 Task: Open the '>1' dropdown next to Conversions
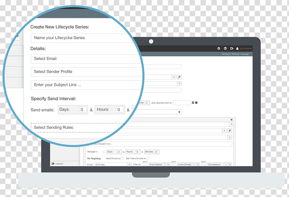[228, 165]
